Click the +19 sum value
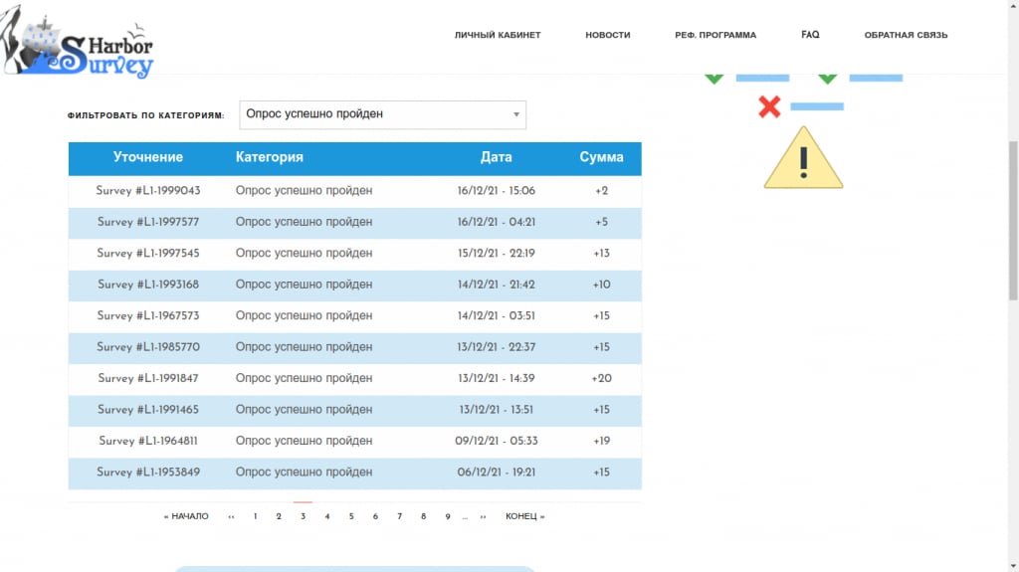The height and width of the screenshot is (572, 1019). (601, 441)
